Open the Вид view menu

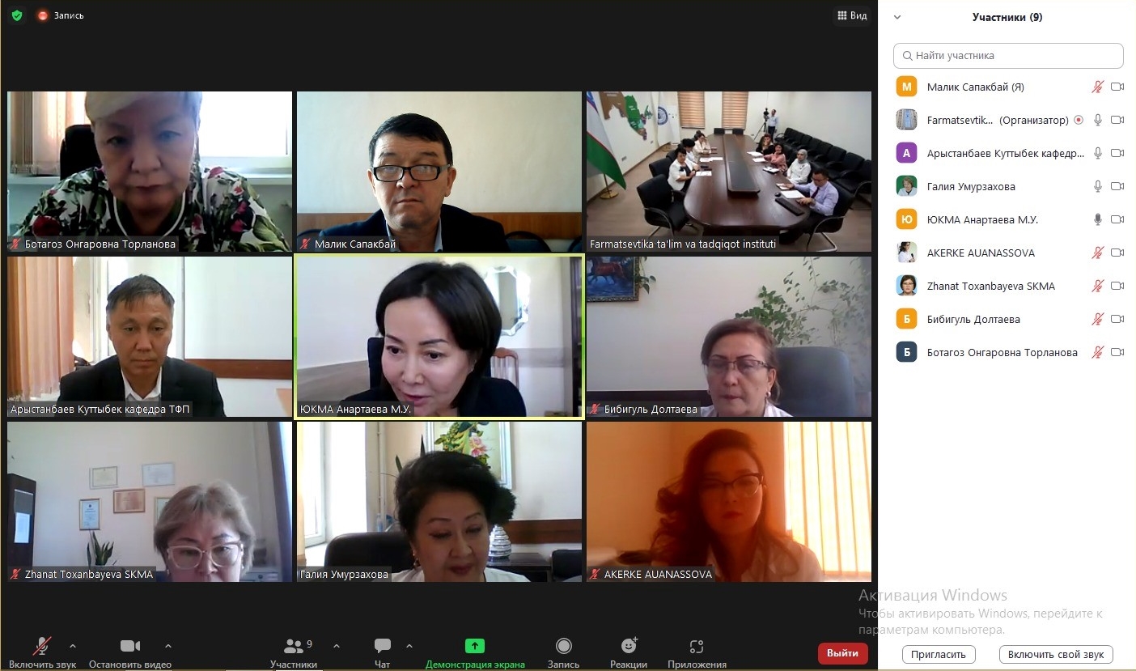pyautogui.click(x=852, y=15)
